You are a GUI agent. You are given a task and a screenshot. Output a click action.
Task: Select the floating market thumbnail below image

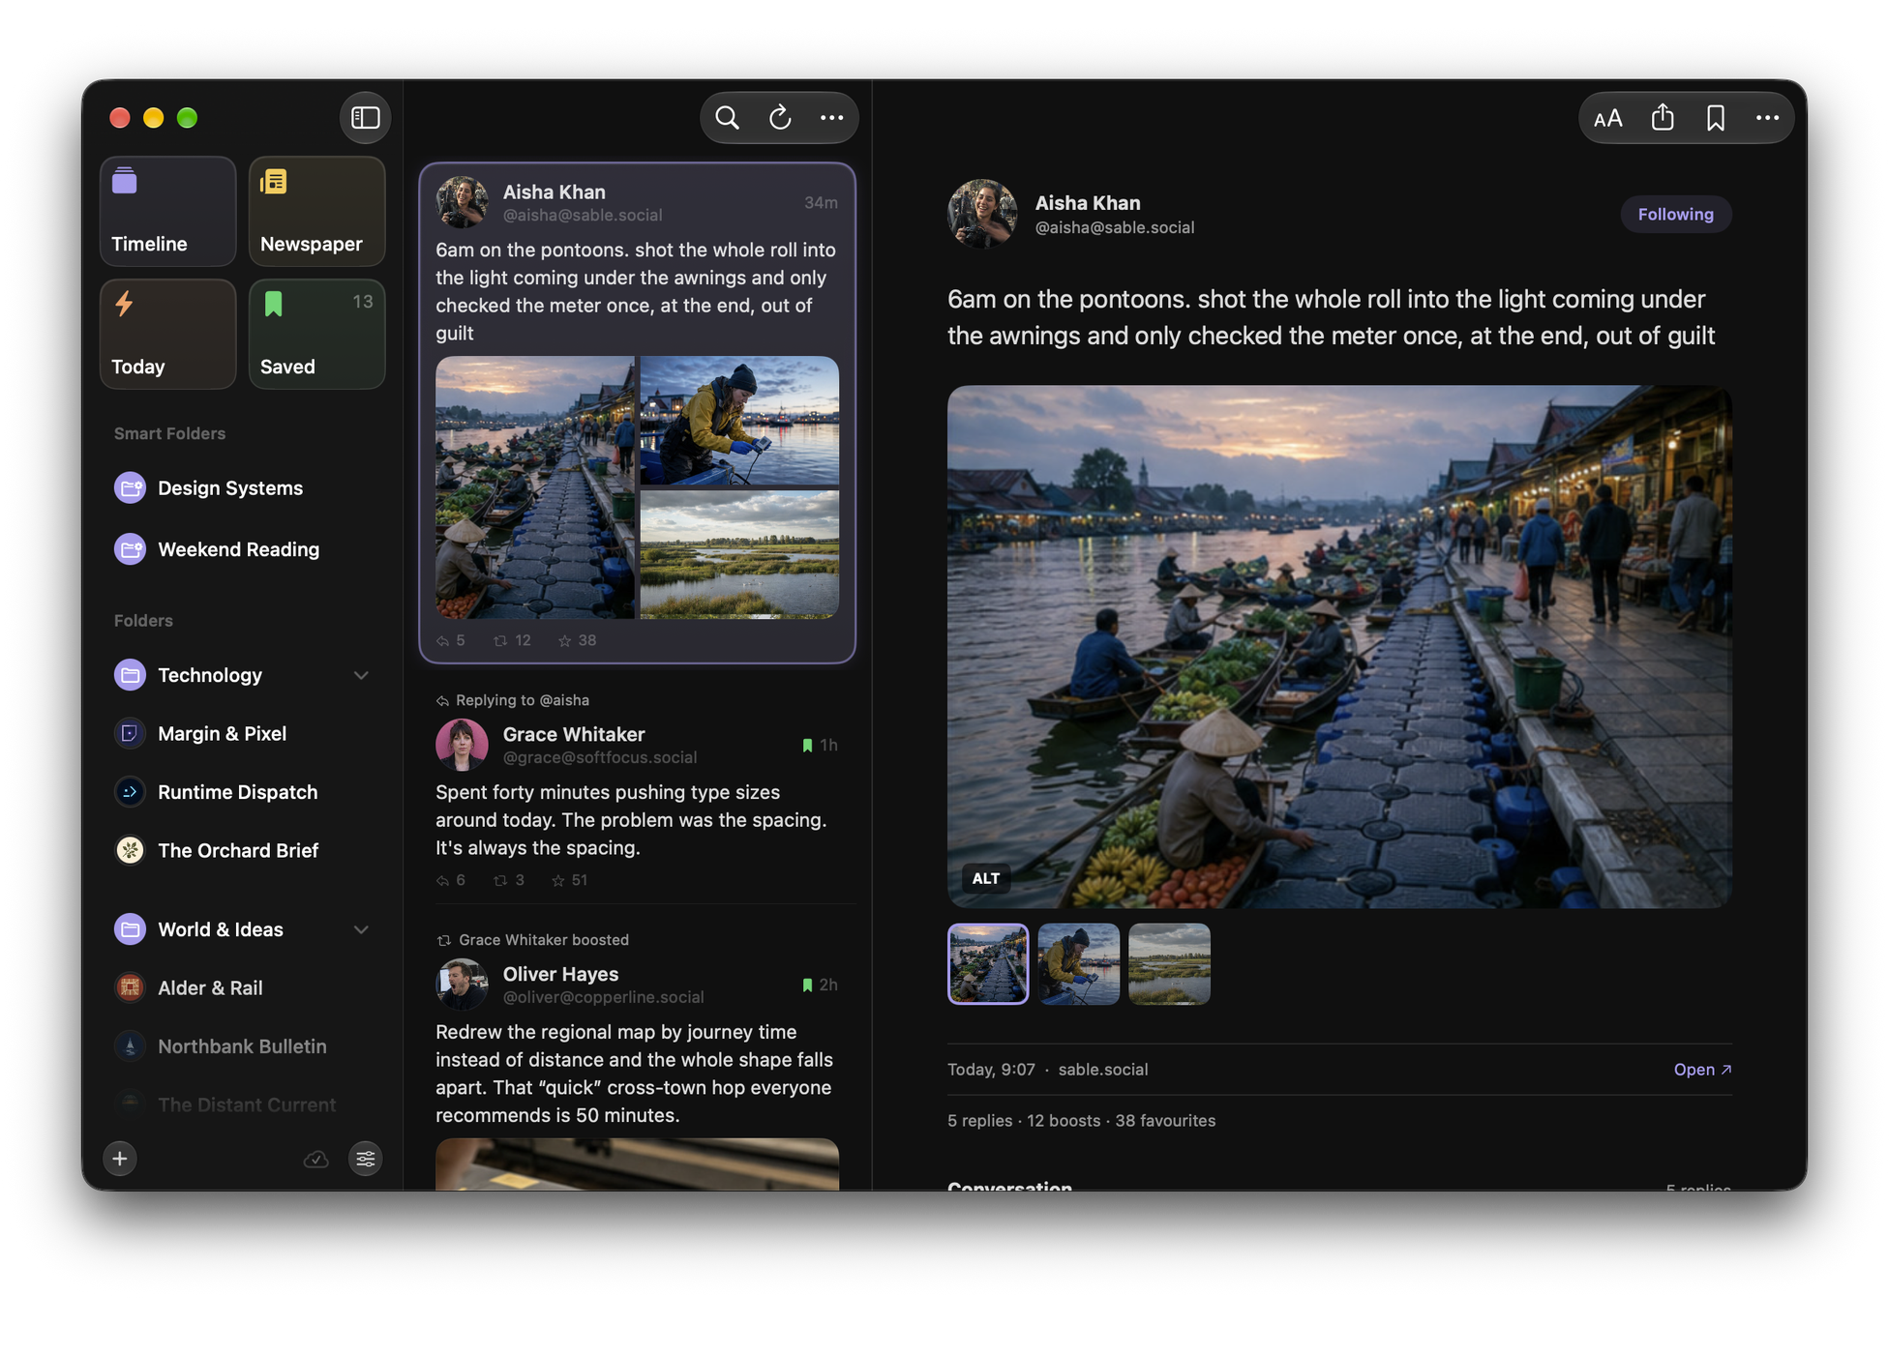point(987,963)
